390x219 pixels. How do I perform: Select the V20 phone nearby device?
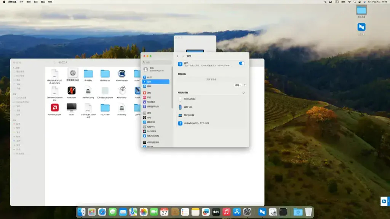tap(211, 107)
